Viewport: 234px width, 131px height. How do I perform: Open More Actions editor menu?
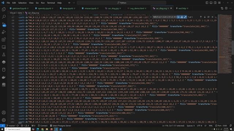click(x=230, y=8)
